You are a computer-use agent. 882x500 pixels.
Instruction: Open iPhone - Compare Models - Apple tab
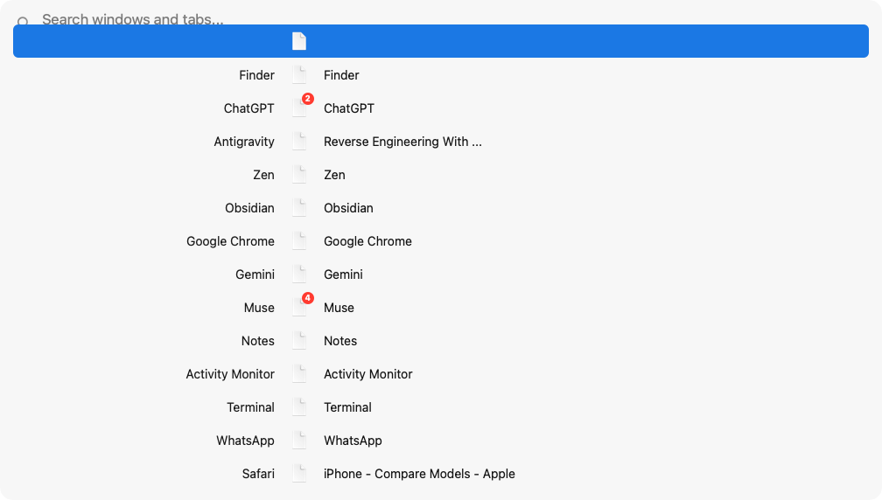(x=419, y=473)
